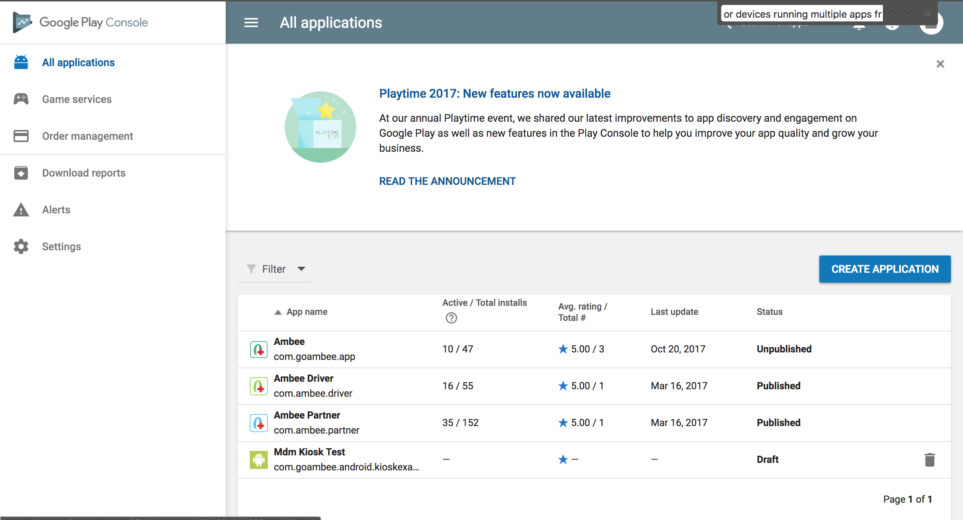
Task: Click the Mdm Kiosk Test Android icon
Action: click(x=259, y=460)
